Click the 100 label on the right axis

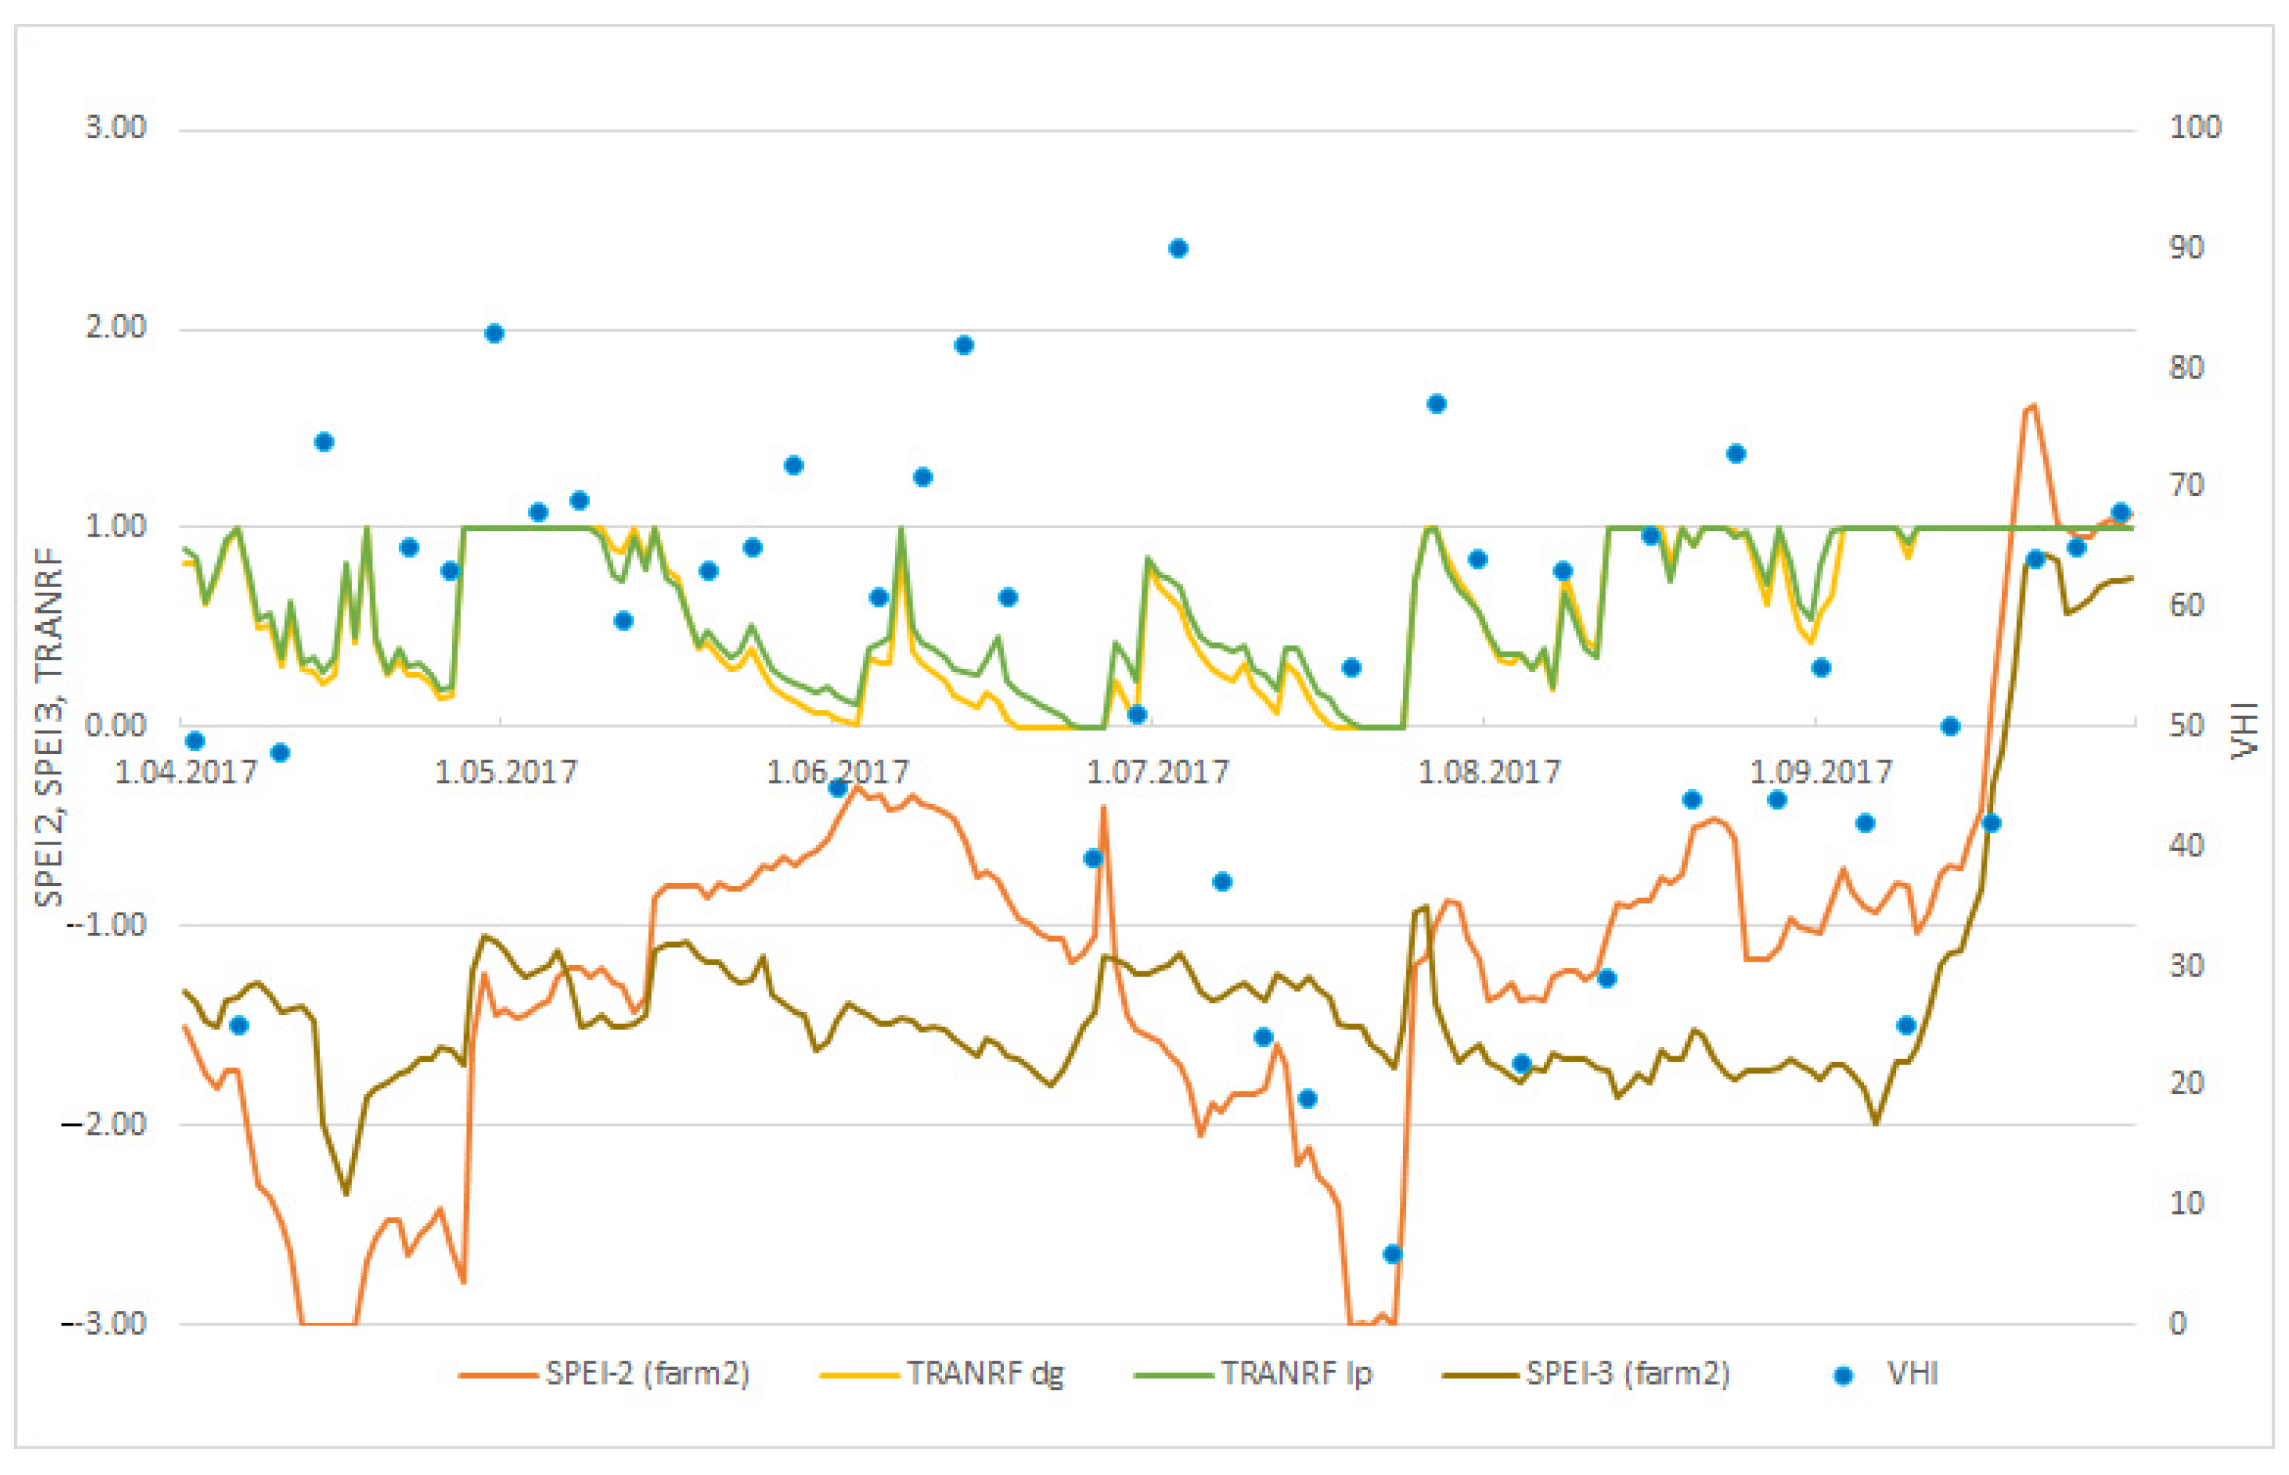[x=2194, y=128]
